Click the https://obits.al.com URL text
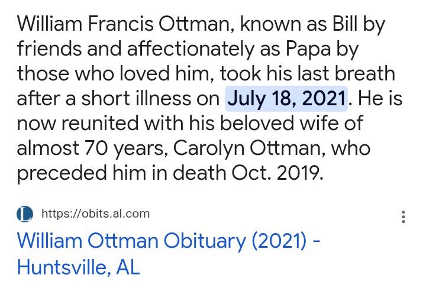Image resolution: width=426 pixels, height=288 pixels. pyautogui.click(x=95, y=213)
